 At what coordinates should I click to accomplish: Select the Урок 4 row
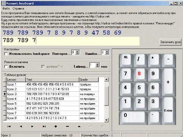tap(51, 99)
